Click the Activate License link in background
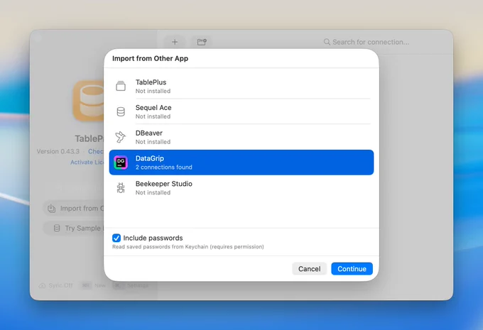 click(87, 163)
